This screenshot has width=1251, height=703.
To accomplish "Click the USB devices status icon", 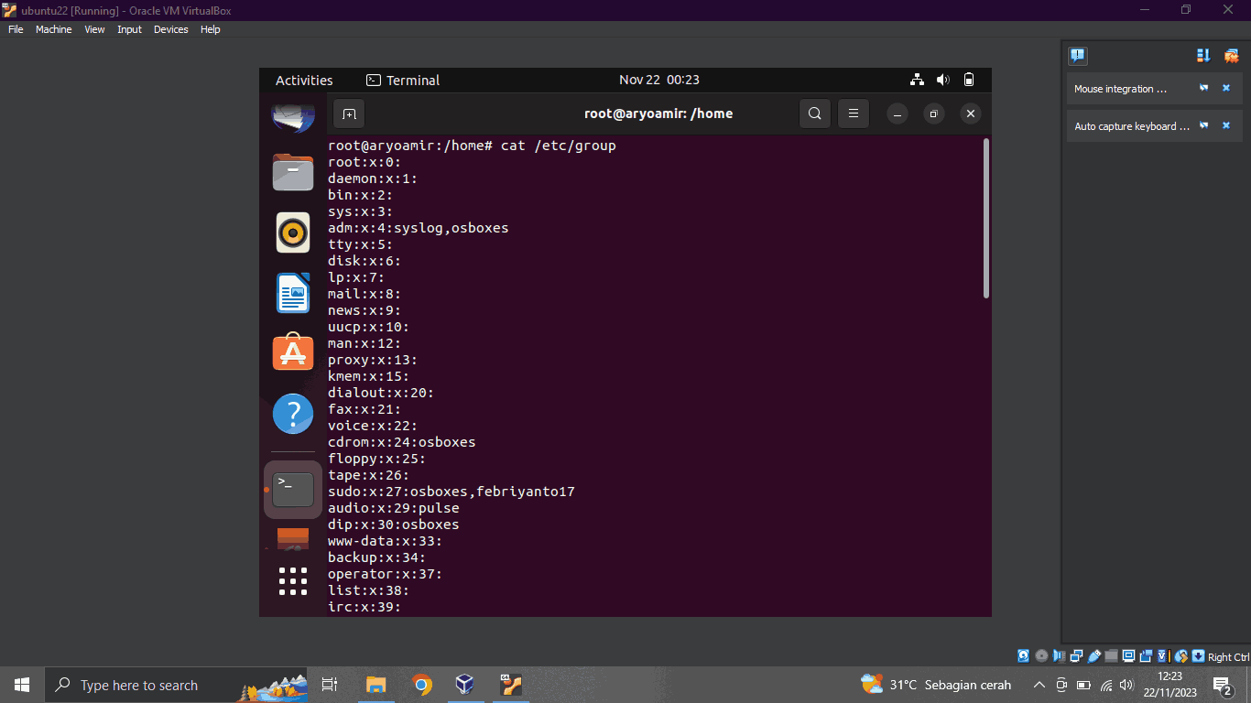I will tap(1094, 656).
